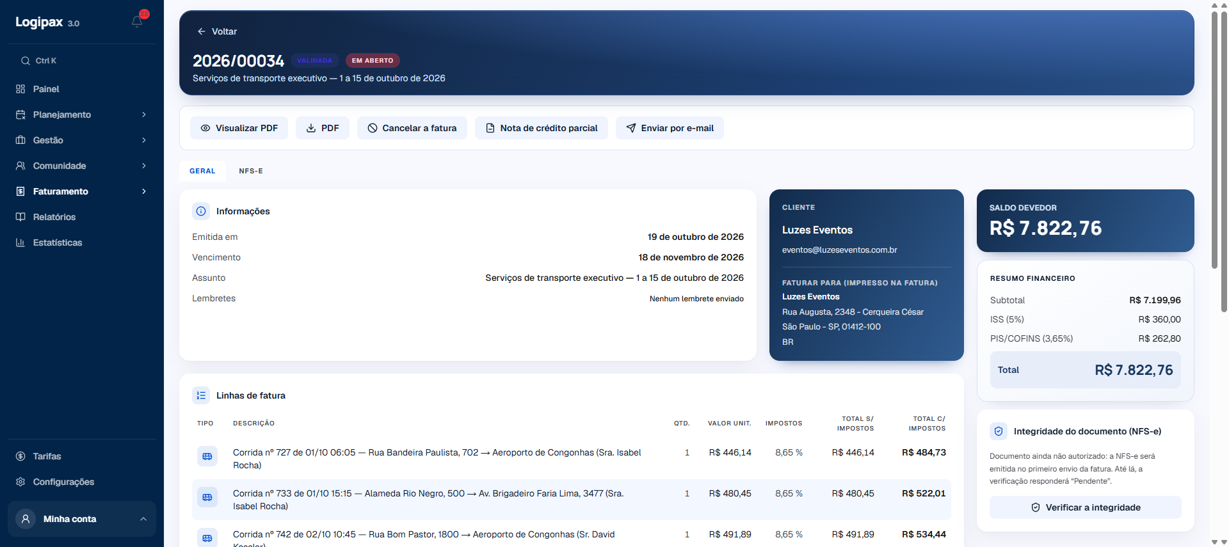Click the Estatísticas chart icon
This screenshot has width=1229, height=547.
click(x=20, y=242)
